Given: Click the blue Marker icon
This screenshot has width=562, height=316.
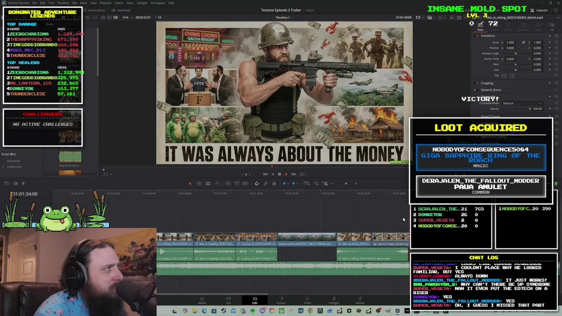Looking at the screenshot, I should click(293, 183).
